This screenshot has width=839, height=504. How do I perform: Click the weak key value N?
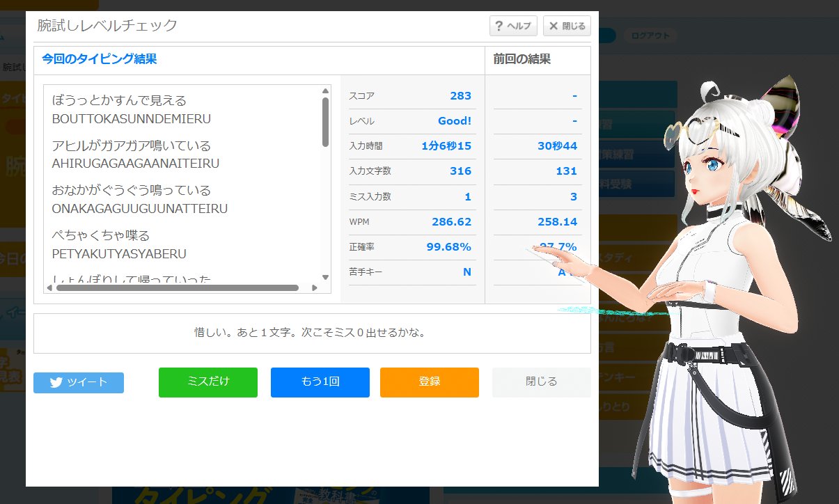click(x=467, y=271)
